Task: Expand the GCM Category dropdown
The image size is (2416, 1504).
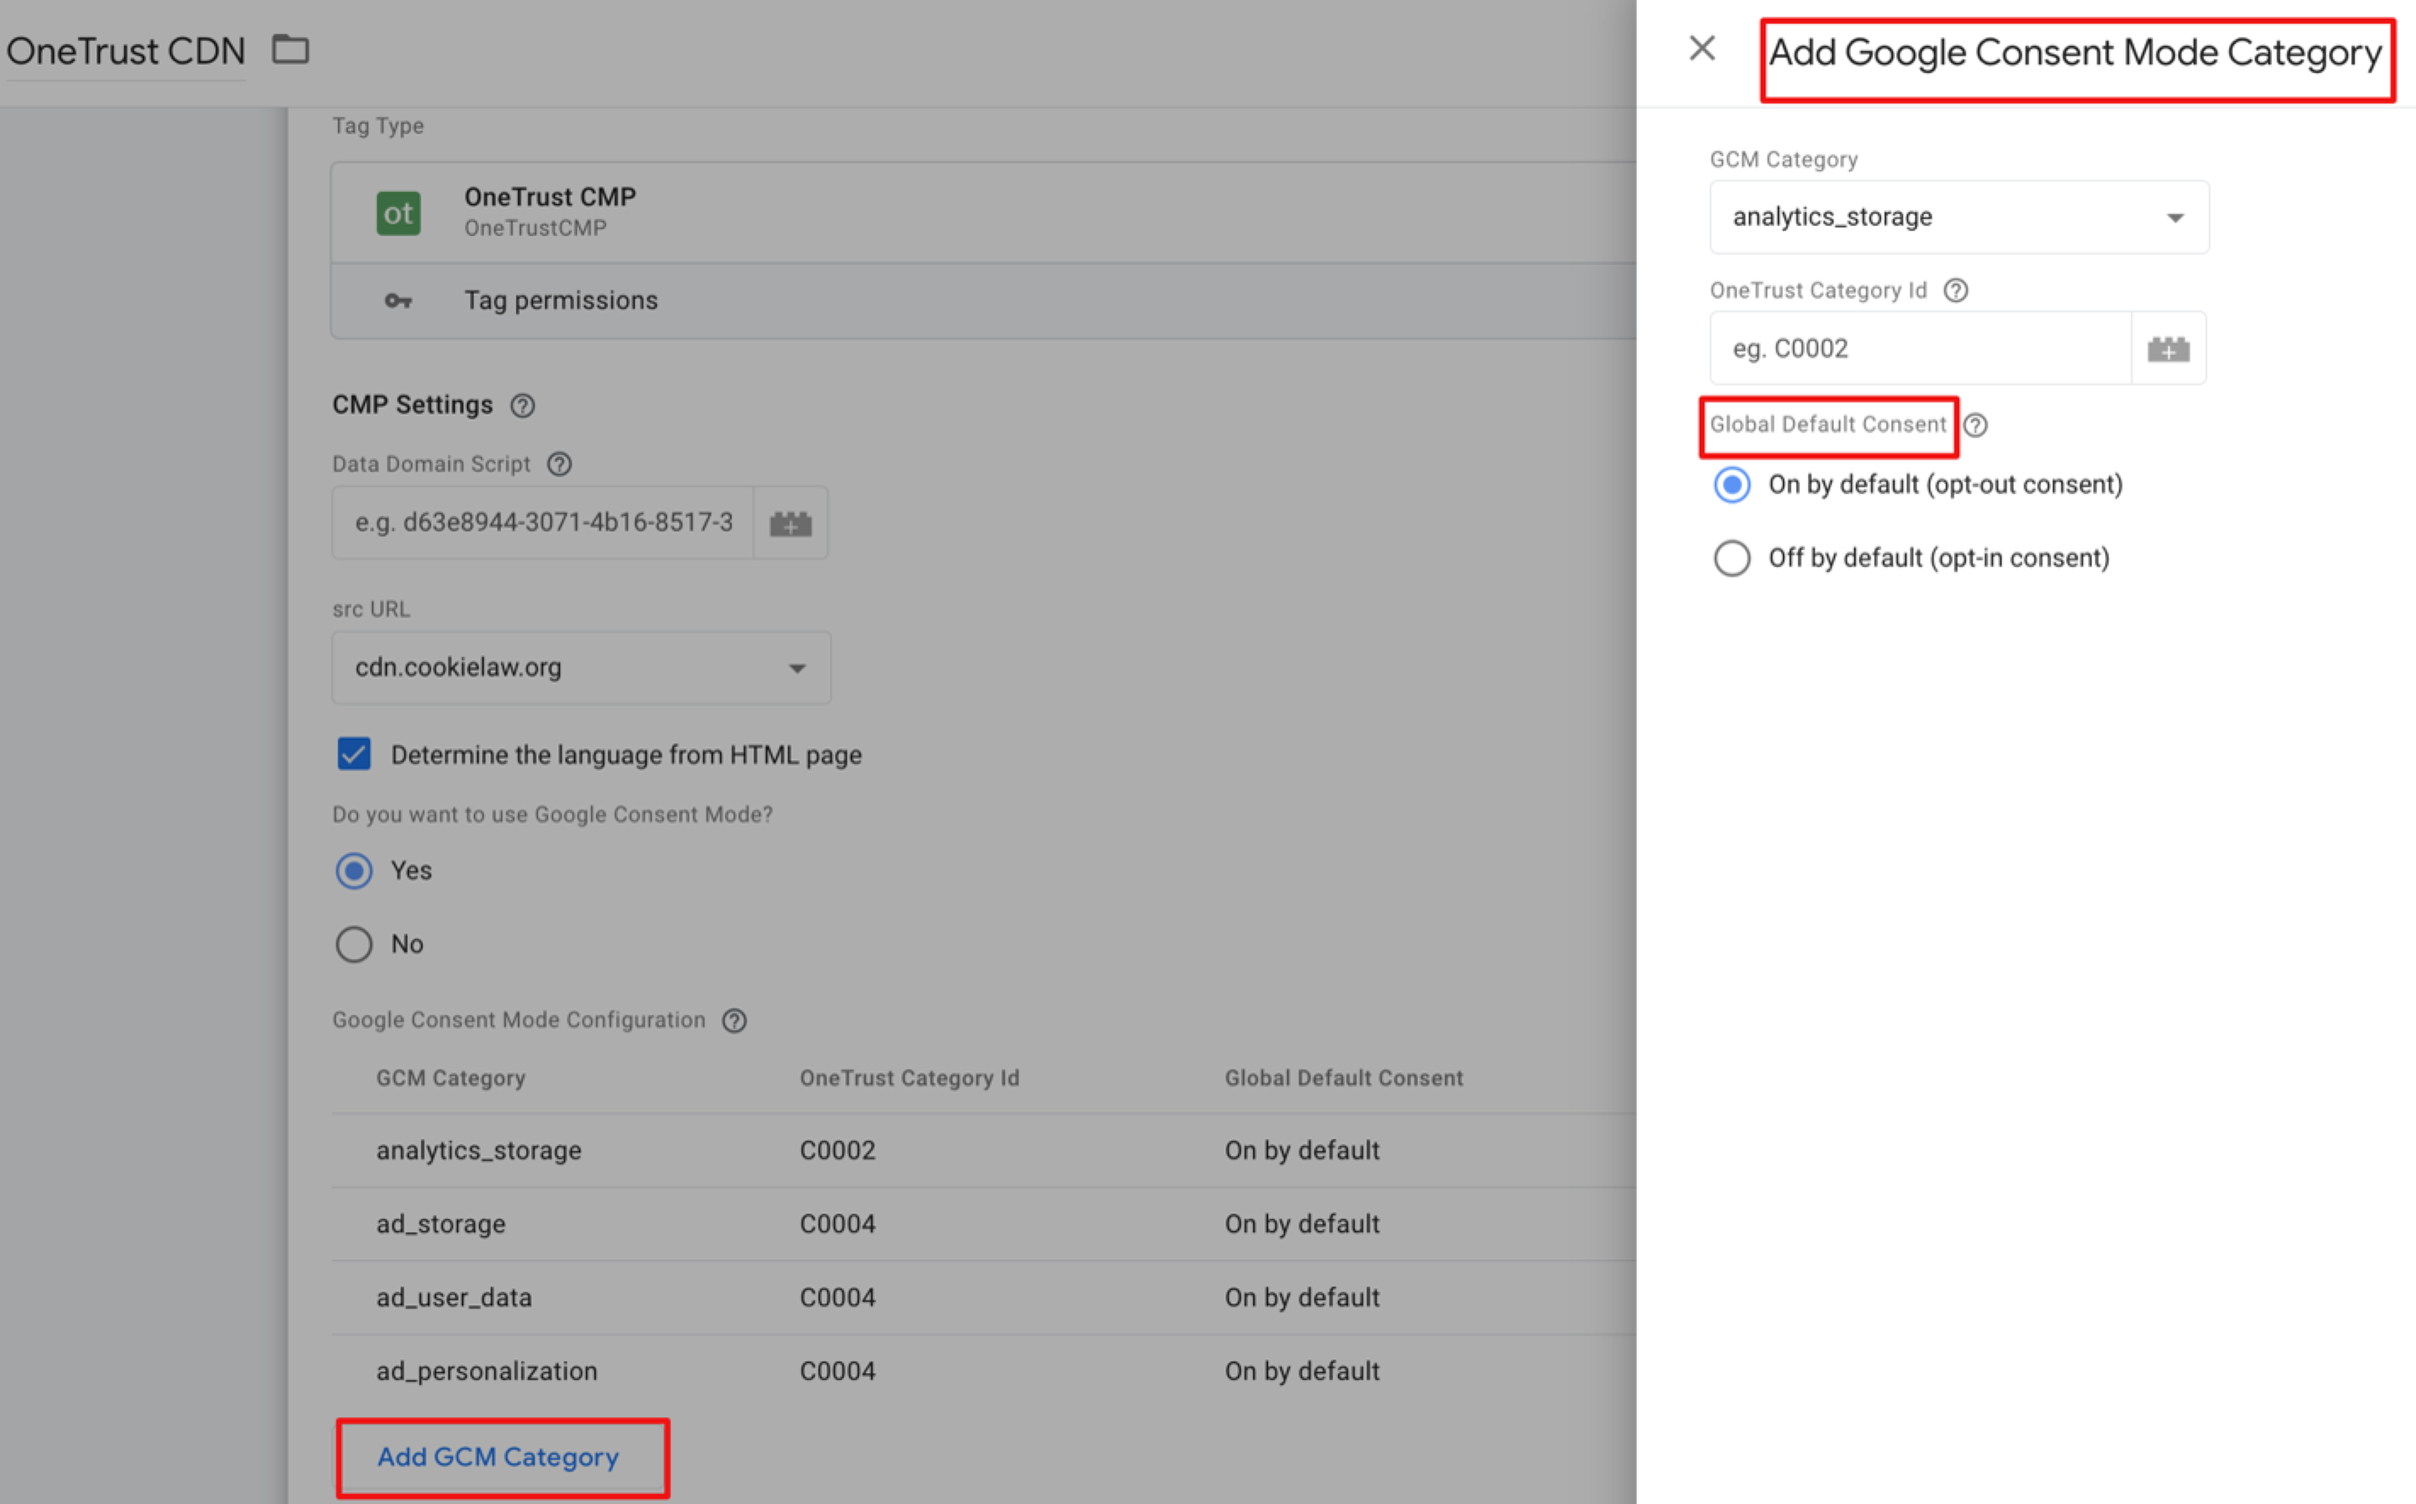Action: (1959, 217)
